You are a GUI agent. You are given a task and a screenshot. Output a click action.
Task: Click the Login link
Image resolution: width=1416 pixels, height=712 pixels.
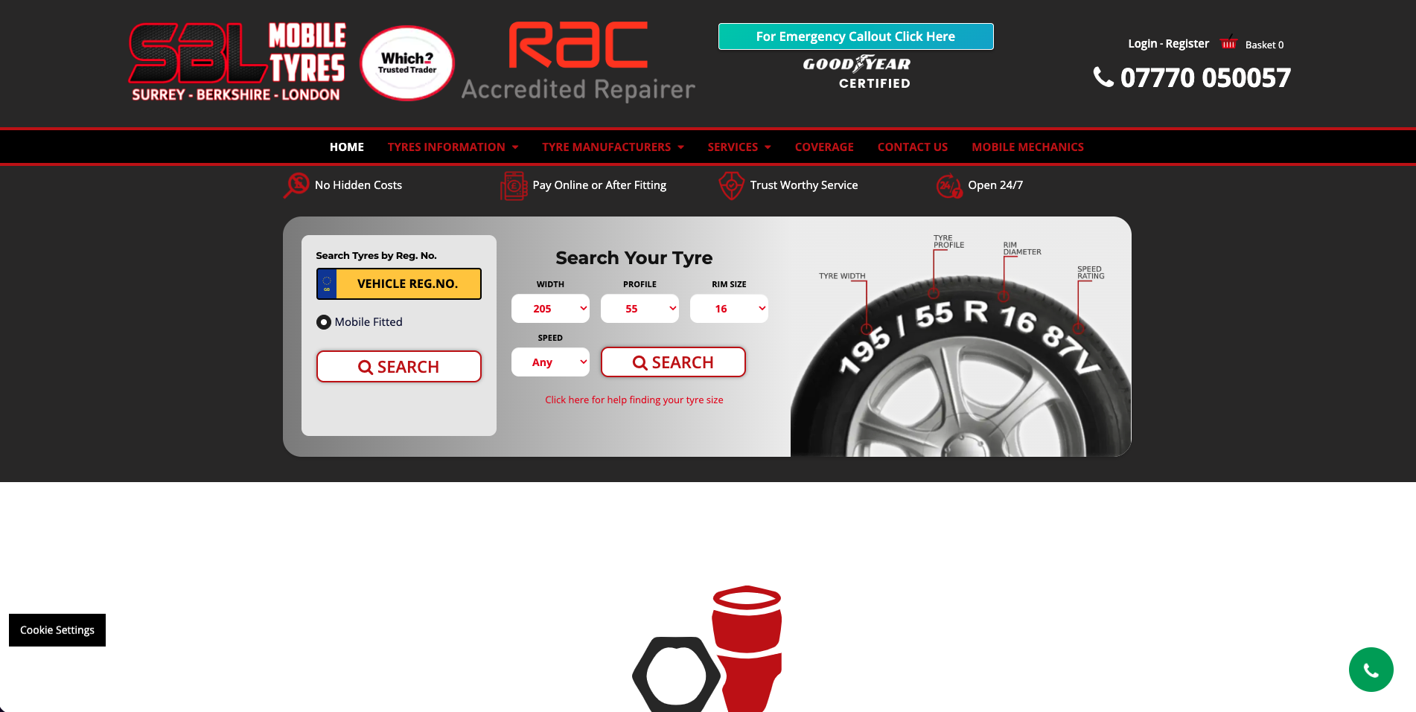(1142, 44)
